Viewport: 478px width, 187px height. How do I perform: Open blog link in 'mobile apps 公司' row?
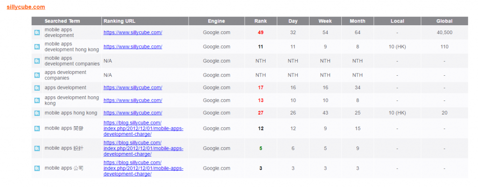pos(143,168)
